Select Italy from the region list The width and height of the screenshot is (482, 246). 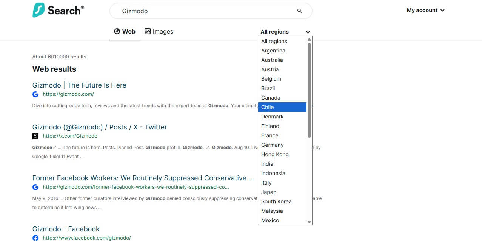pyautogui.click(x=282, y=183)
